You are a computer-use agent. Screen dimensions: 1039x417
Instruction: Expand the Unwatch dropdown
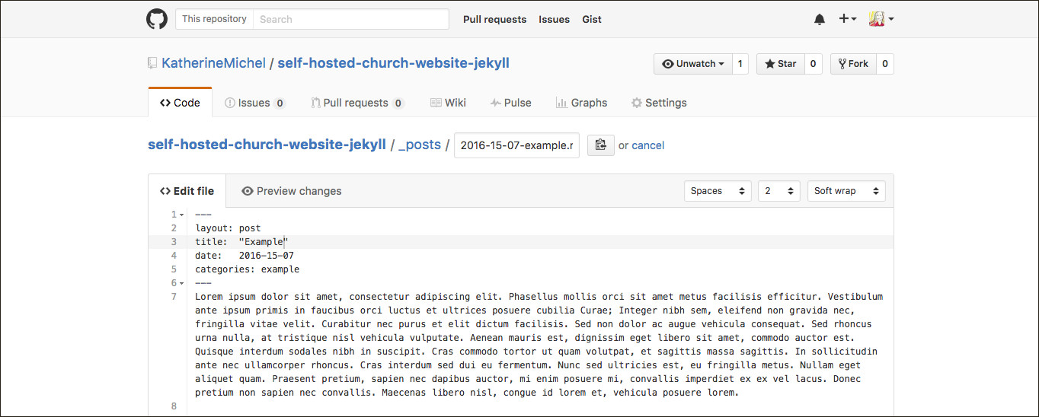[x=692, y=64]
